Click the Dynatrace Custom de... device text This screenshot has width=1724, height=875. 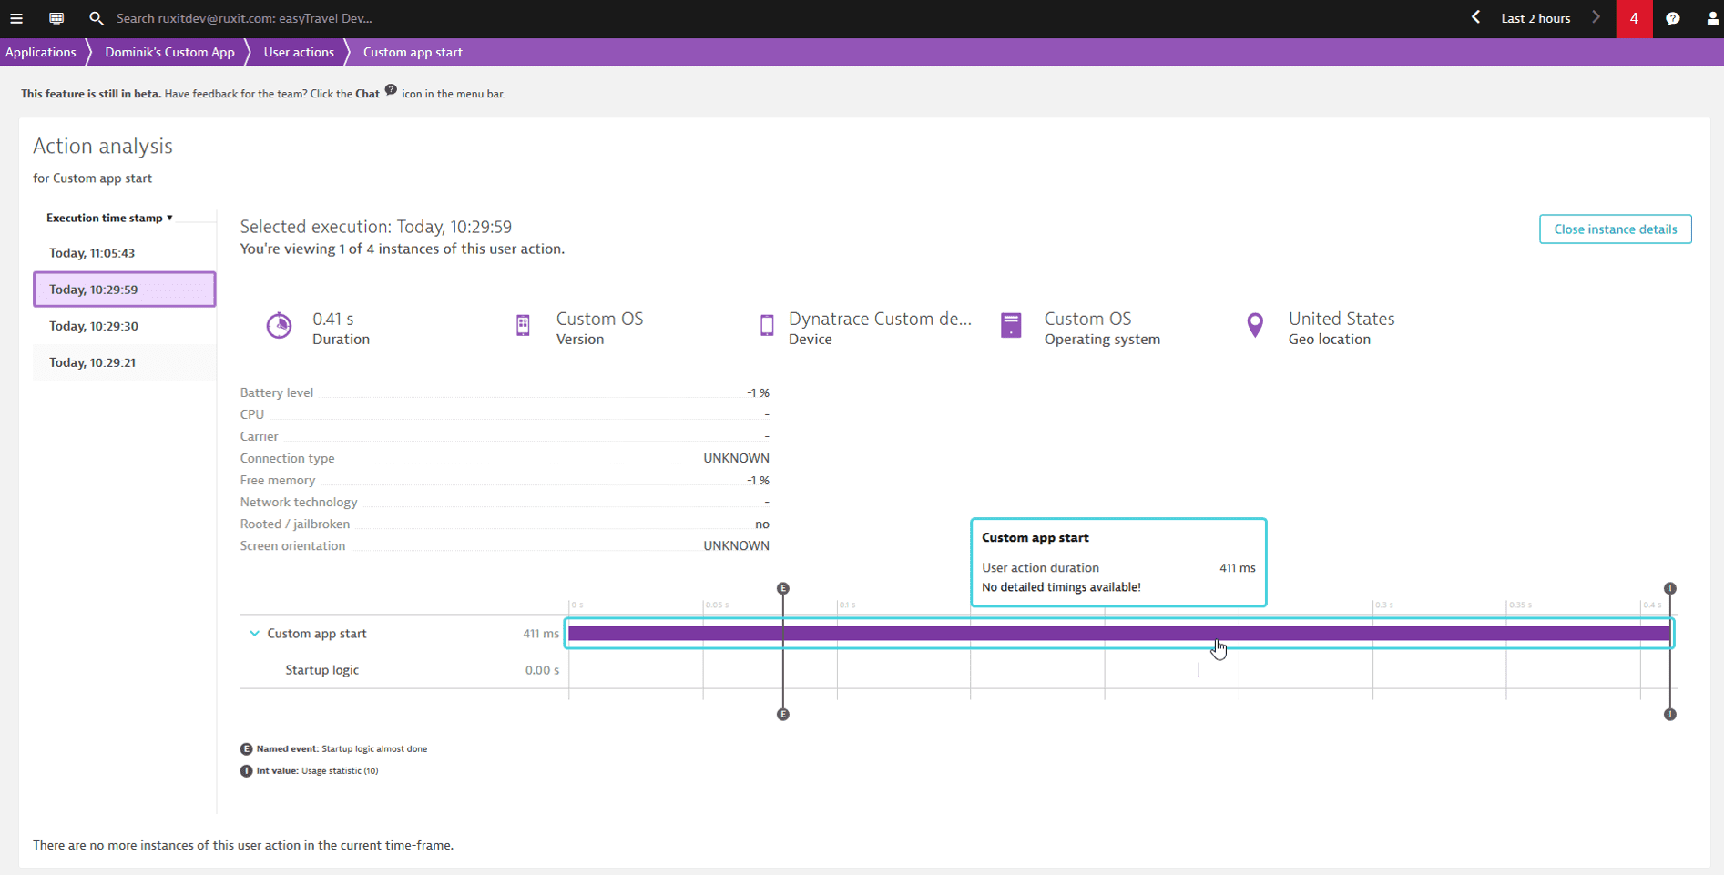[880, 319]
